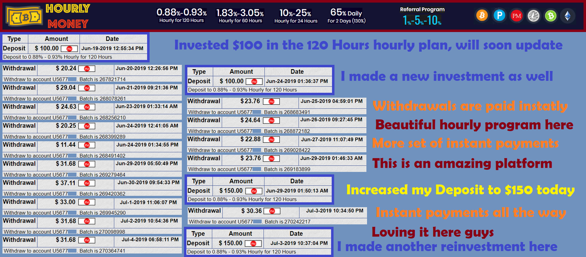The image size is (586, 257).
Task: Click the date Jun-20-2019 12:26:56 PM
Action: pos(147,69)
